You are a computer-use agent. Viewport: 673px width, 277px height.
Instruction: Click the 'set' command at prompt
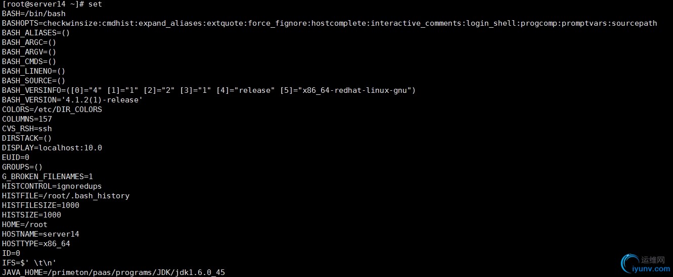click(x=95, y=4)
